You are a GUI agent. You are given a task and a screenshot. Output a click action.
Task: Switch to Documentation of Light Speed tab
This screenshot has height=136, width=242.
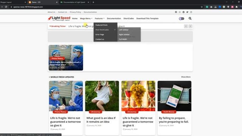(x=75, y=2)
